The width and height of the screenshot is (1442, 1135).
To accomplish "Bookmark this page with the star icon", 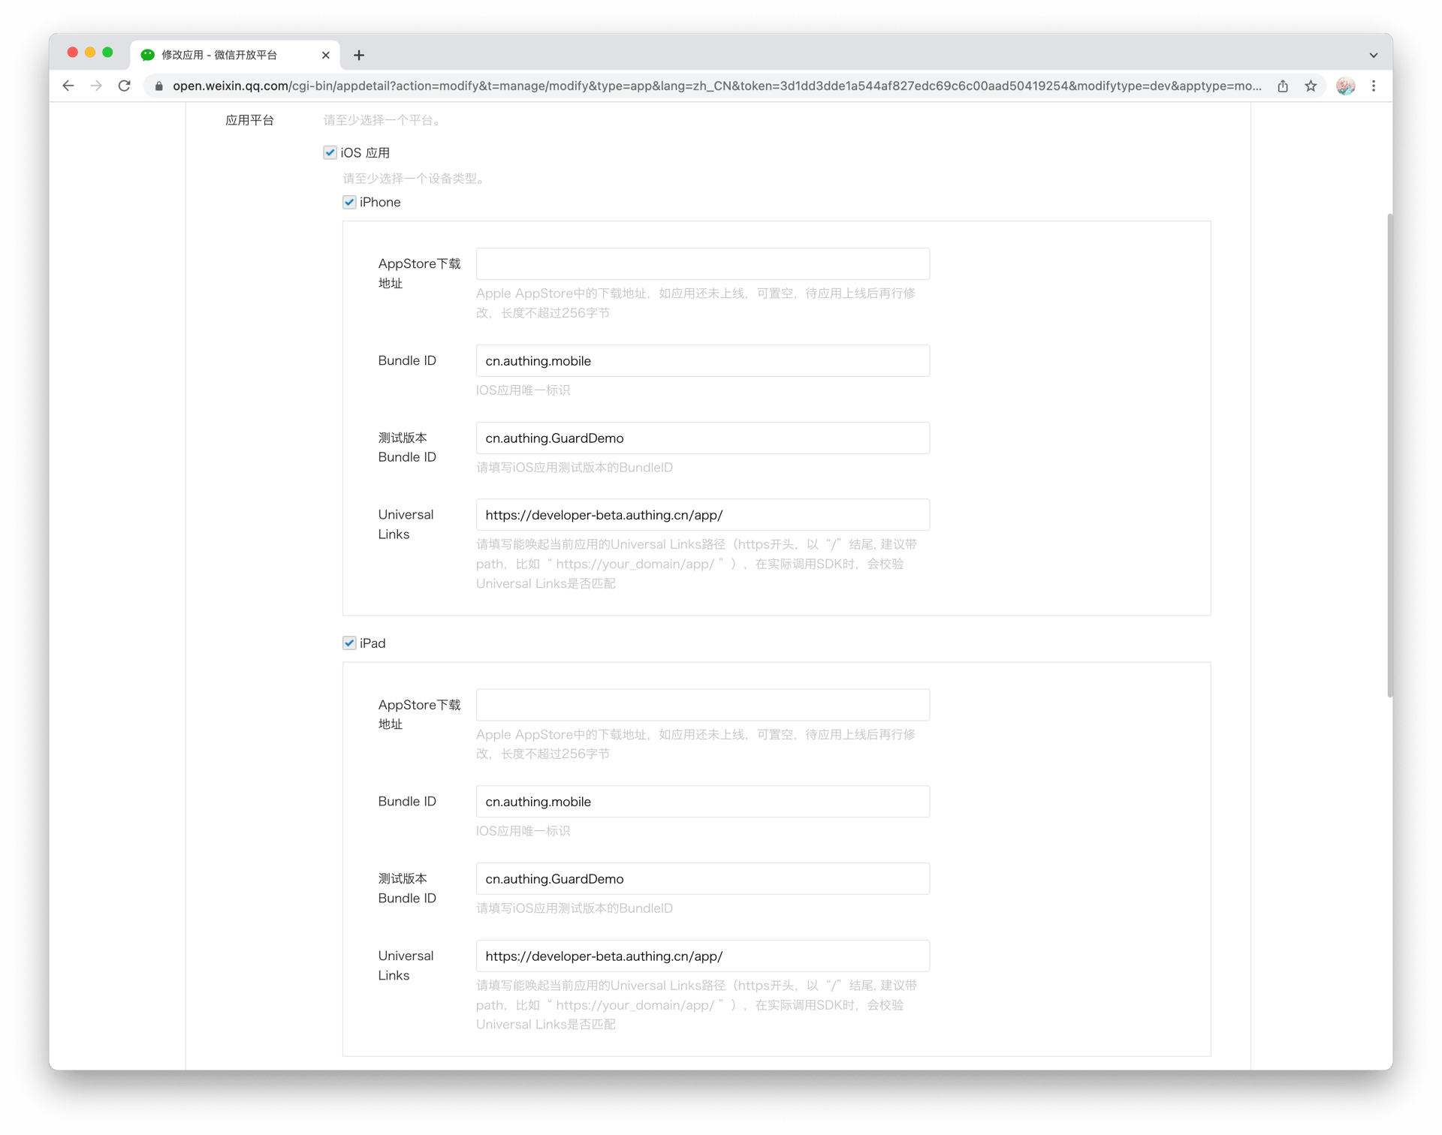I will 1311,86.
